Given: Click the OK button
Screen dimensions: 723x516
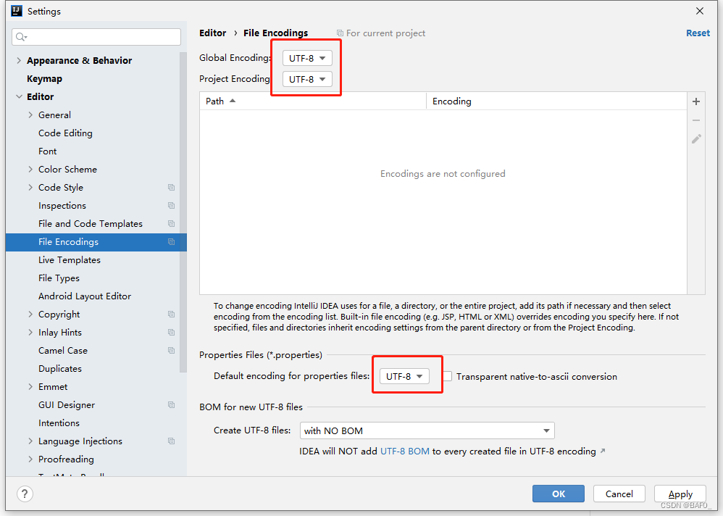Looking at the screenshot, I should [x=559, y=494].
